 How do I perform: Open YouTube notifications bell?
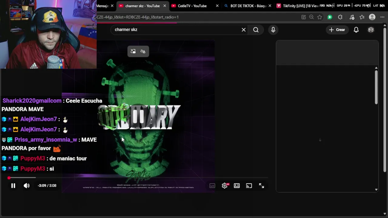tap(356, 30)
